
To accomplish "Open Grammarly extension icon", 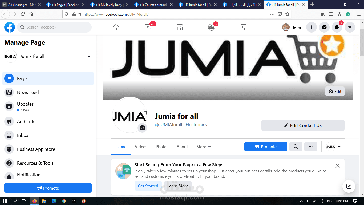I will click(x=348, y=14).
